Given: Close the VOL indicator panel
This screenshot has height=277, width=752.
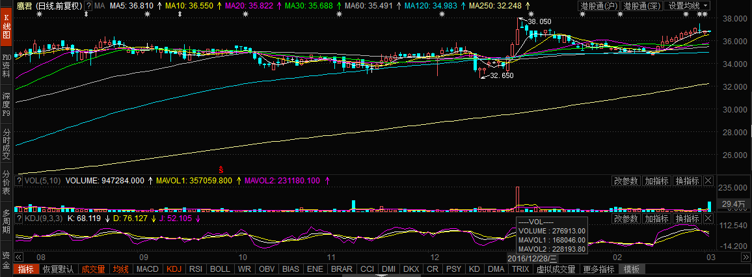Looking at the screenshot, I should (x=708, y=181).
